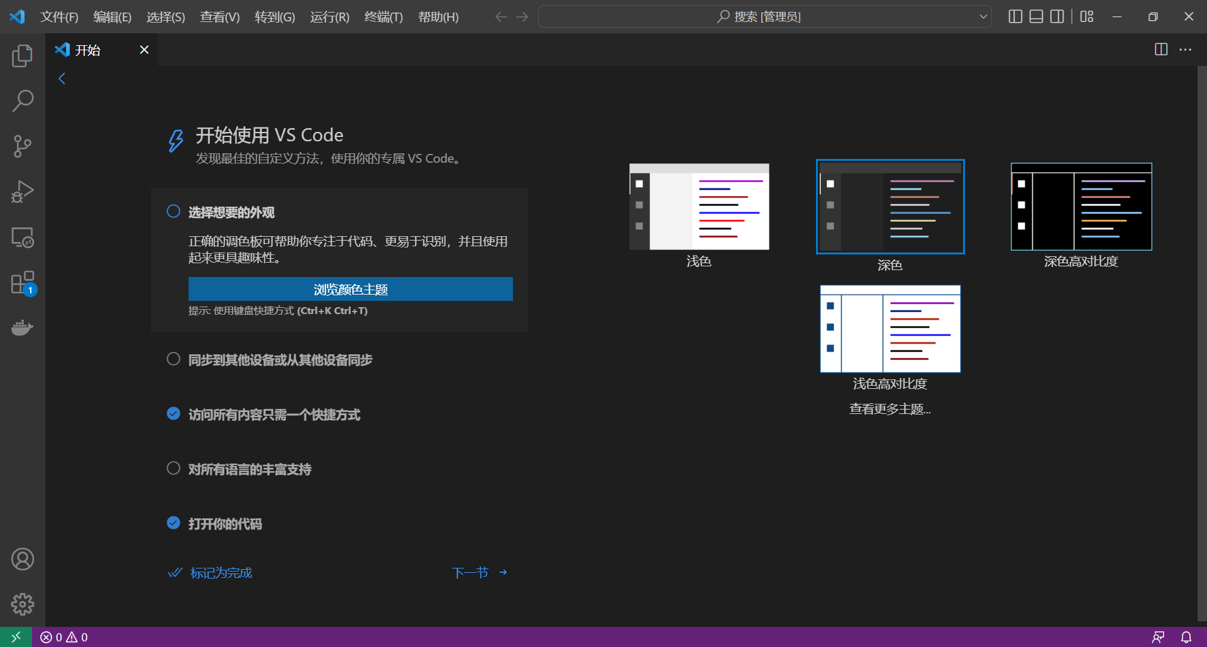The image size is (1207, 647).
Task: Open the 终端(T) menu
Action: (383, 17)
